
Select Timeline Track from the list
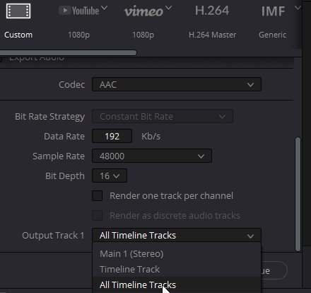177,269
